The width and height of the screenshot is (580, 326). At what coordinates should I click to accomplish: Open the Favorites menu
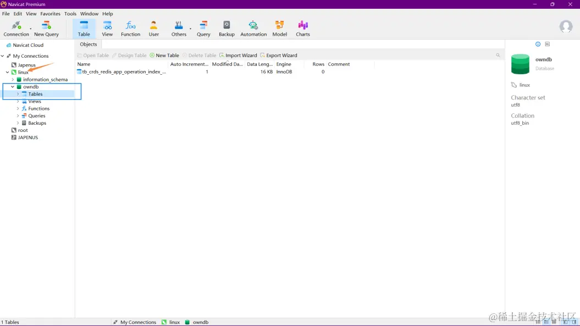51,14
